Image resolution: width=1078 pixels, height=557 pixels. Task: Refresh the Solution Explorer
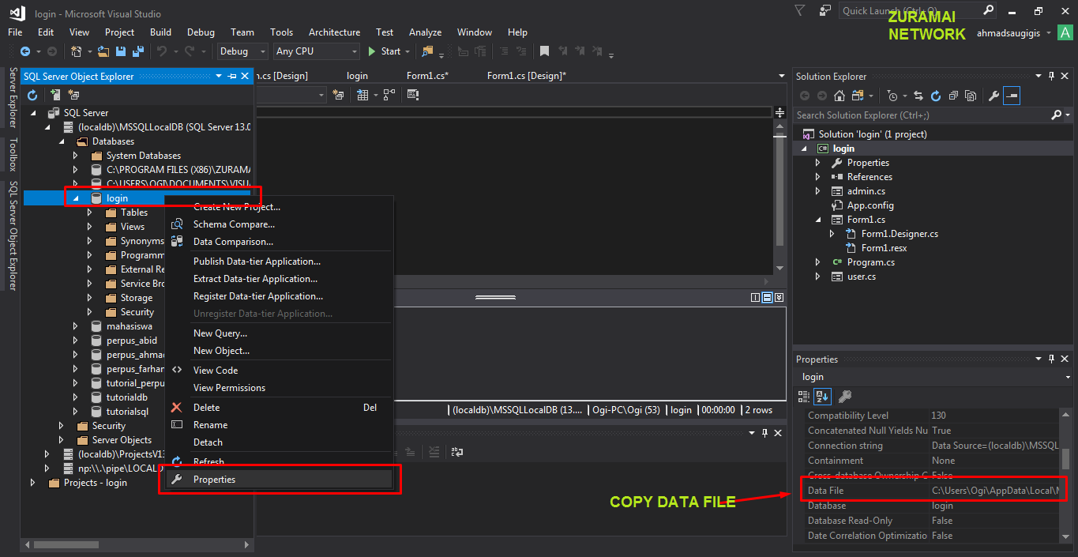point(935,96)
